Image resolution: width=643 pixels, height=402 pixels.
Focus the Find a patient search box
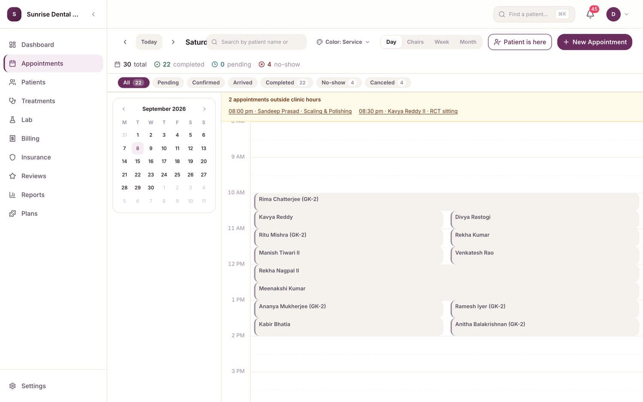point(534,14)
